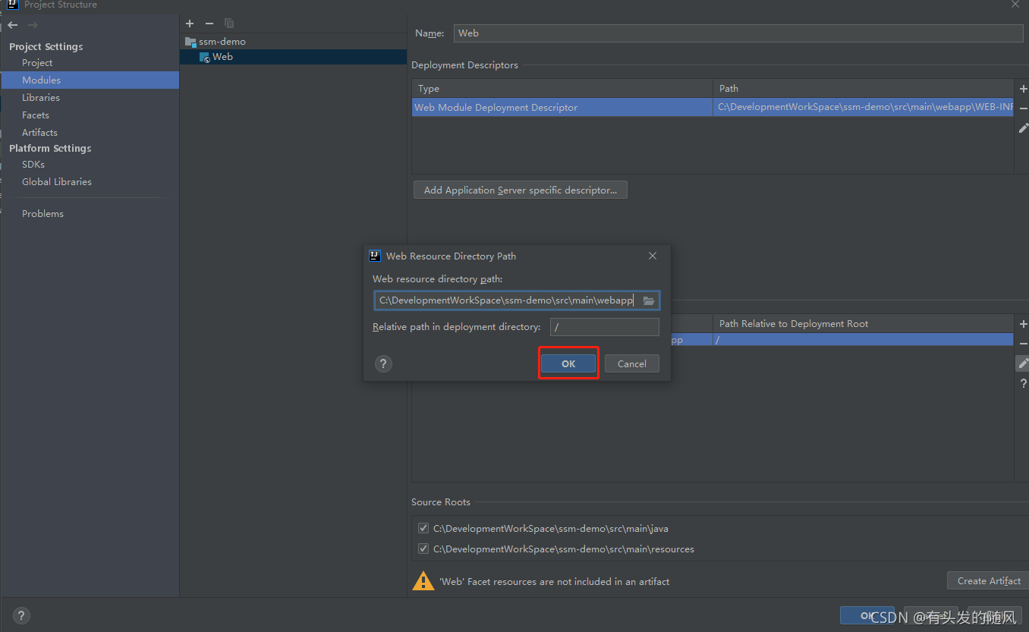Click the warning icon for Web facet
Image resolution: width=1029 pixels, height=632 pixels.
pos(423,581)
